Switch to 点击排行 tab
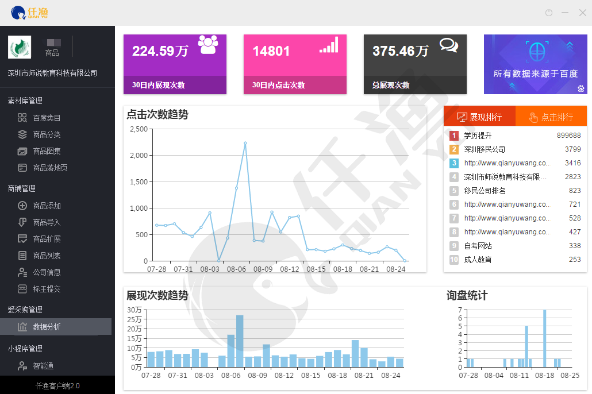Viewport: 592px width, 394px height. pos(551,117)
